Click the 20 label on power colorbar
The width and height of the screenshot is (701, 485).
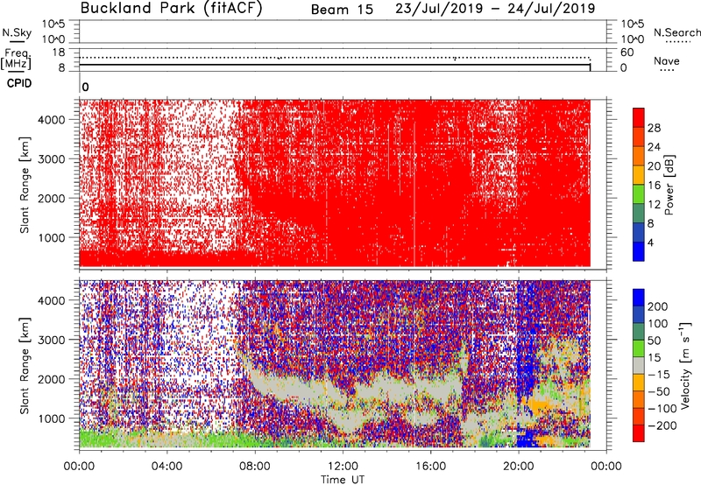pyautogui.click(x=654, y=166)
